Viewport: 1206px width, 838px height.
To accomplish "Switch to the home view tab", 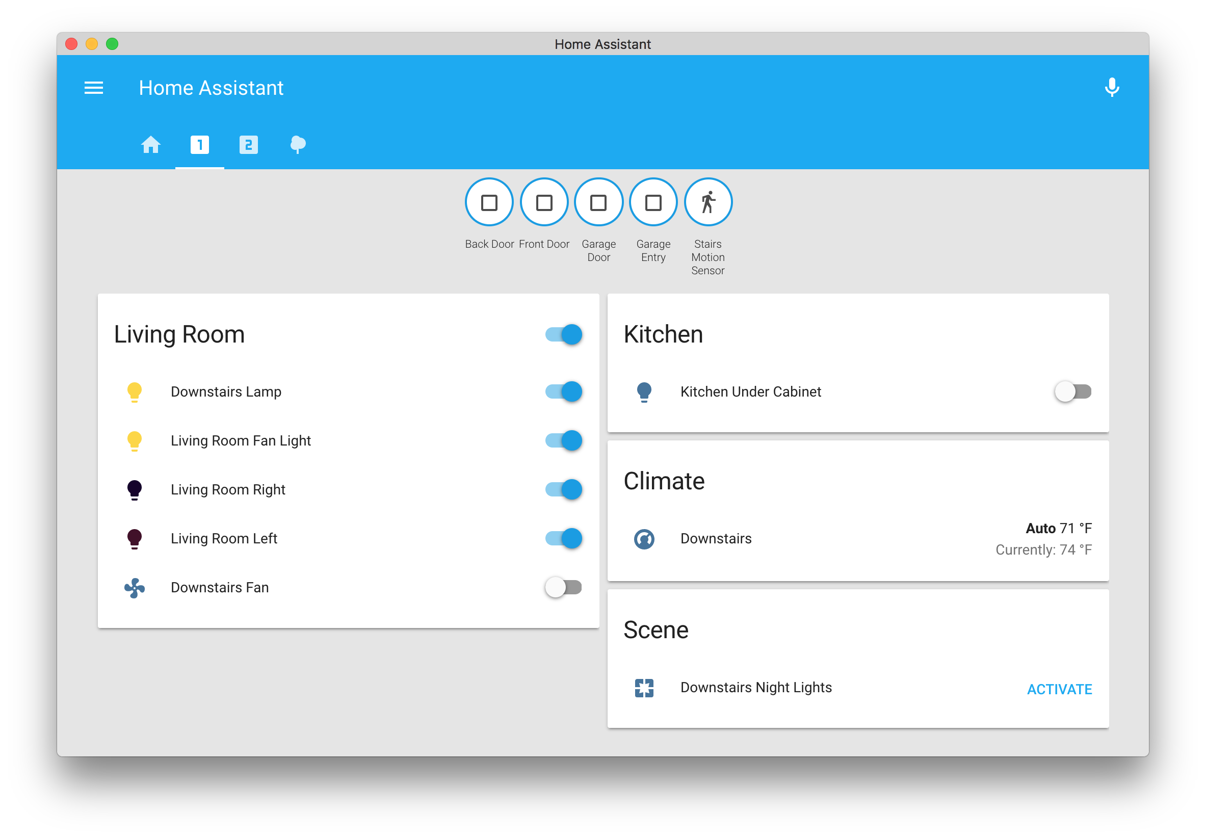I will [x=151, y=144].
